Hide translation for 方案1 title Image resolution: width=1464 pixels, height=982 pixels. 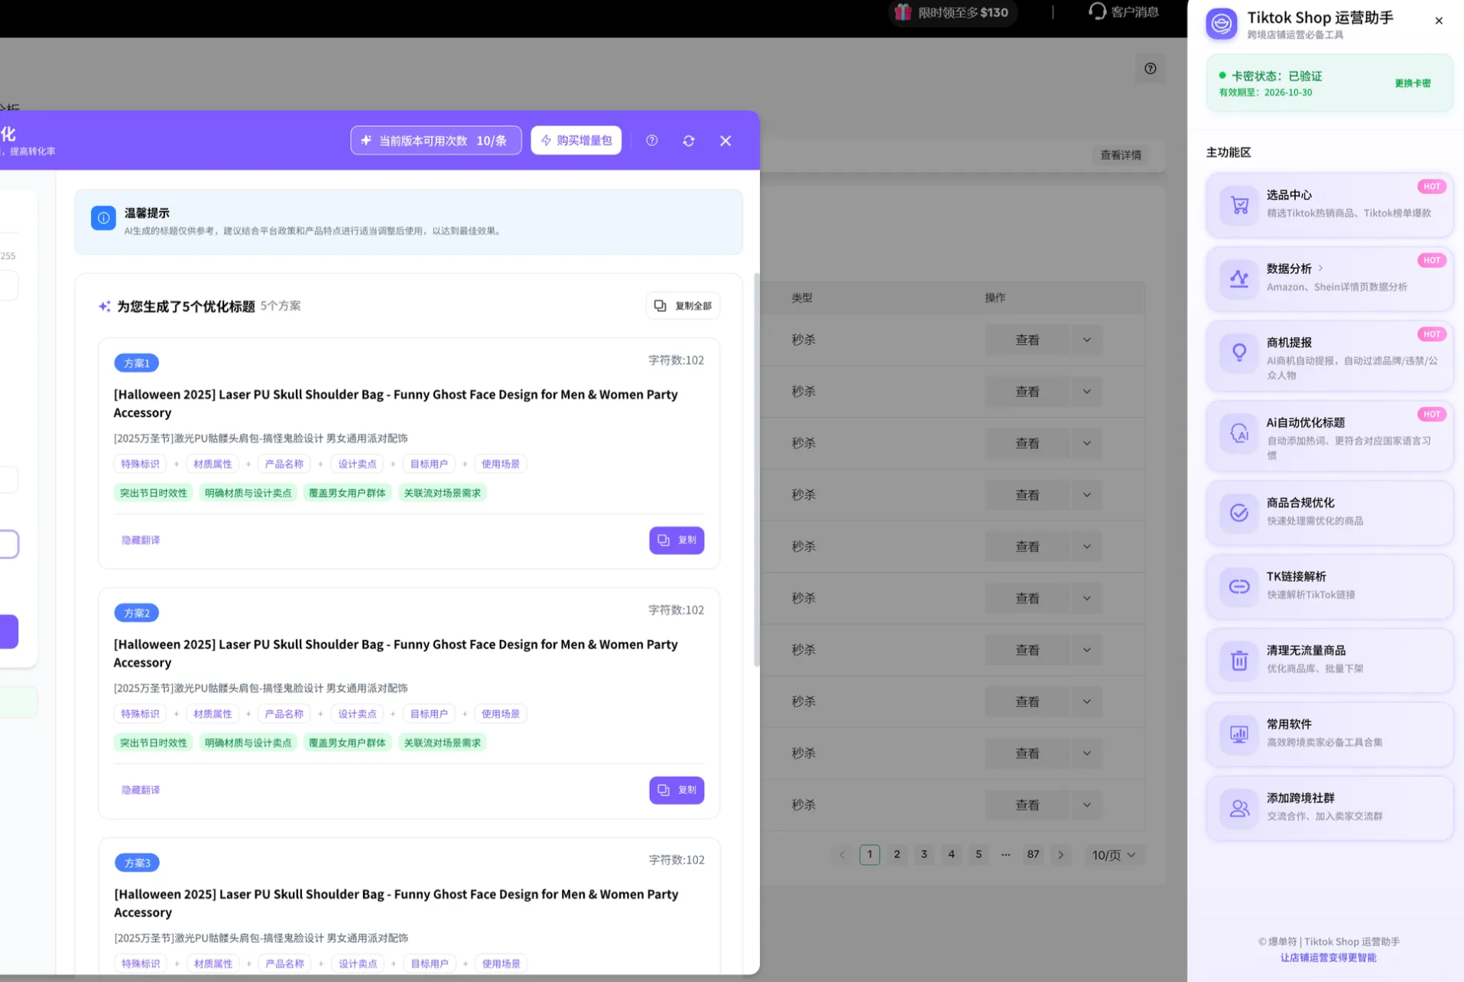(x=141, y=540)
